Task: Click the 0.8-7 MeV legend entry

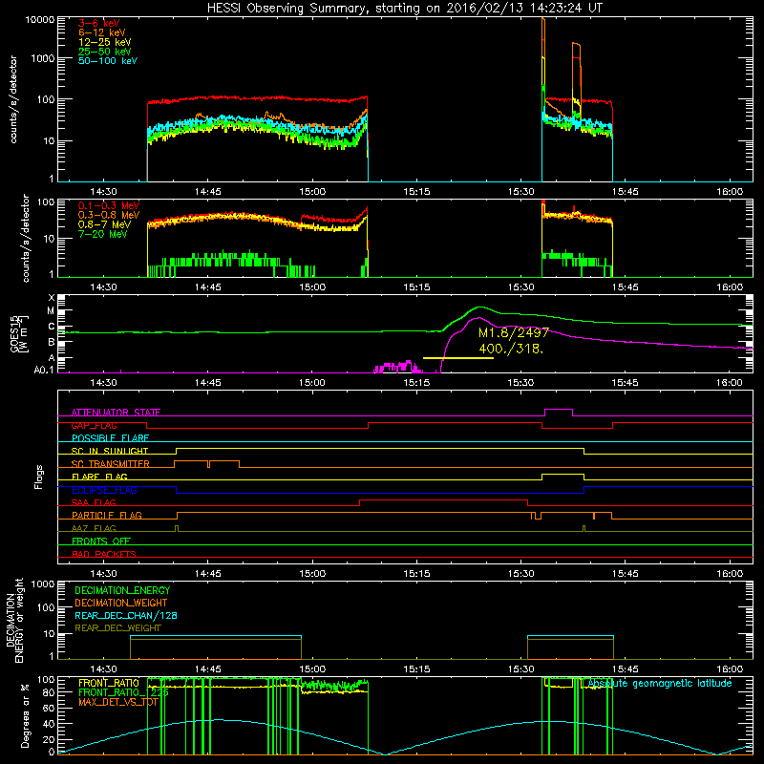Action: click(x=104, y=224)
